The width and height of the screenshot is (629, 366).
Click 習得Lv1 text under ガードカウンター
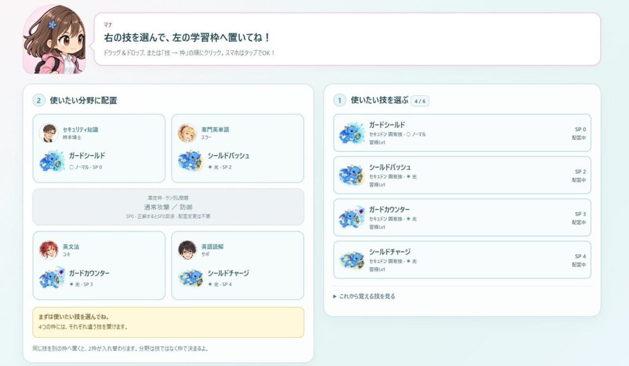(377, 227)
